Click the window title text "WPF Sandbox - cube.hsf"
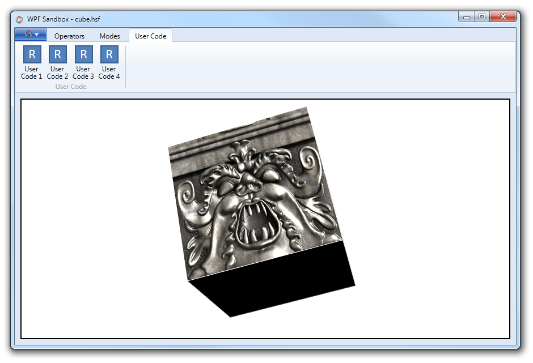The image size is (533, 363). (64, 19)
